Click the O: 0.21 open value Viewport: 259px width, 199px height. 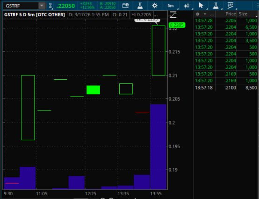coord(120,15)
